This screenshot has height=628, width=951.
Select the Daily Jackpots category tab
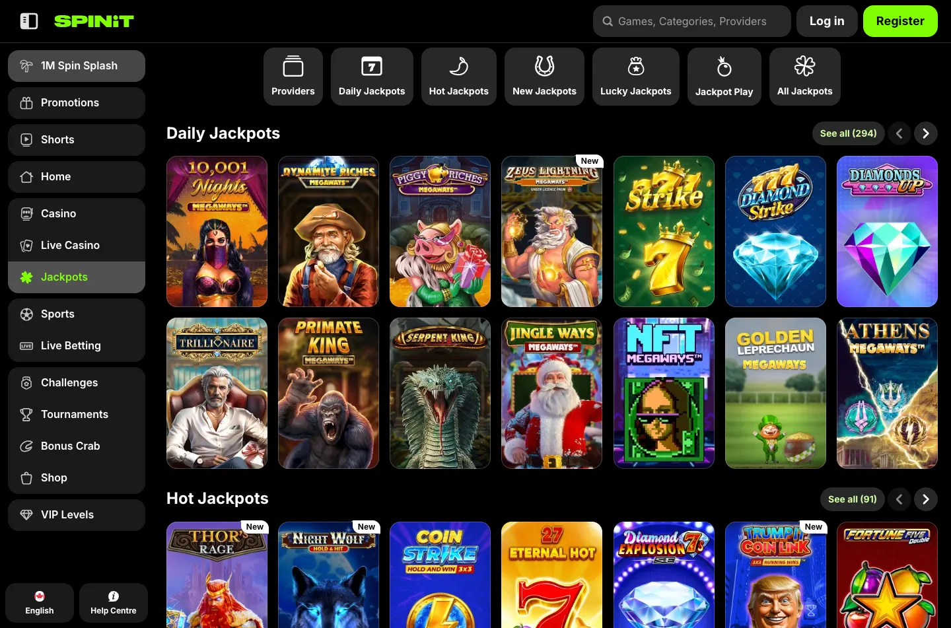tap(372, 77)
